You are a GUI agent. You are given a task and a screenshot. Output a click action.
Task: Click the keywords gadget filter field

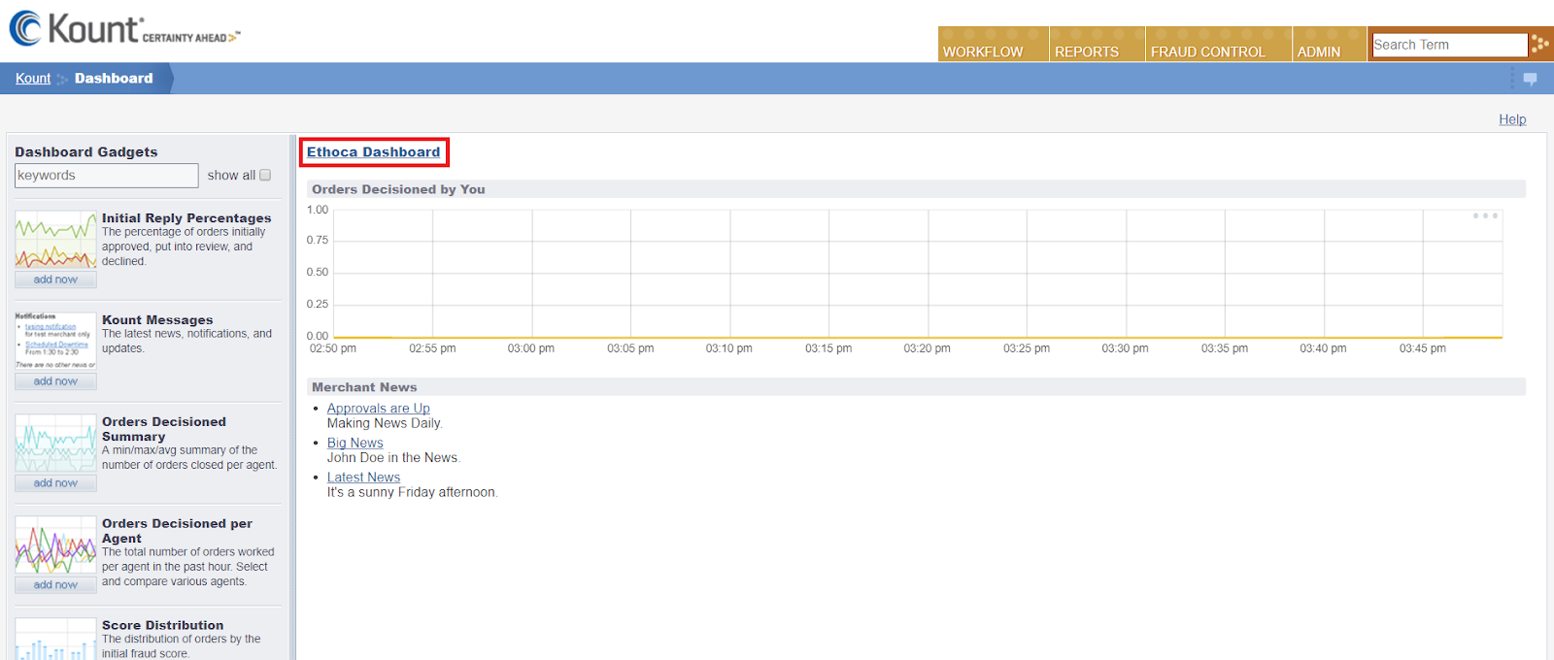(107, 176)
